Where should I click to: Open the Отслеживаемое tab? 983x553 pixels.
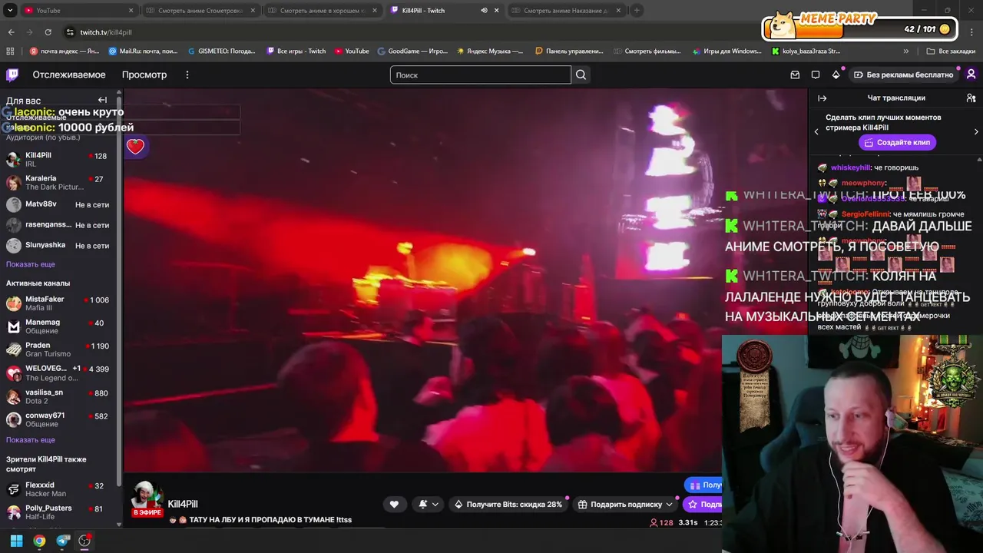pos(69,75)
